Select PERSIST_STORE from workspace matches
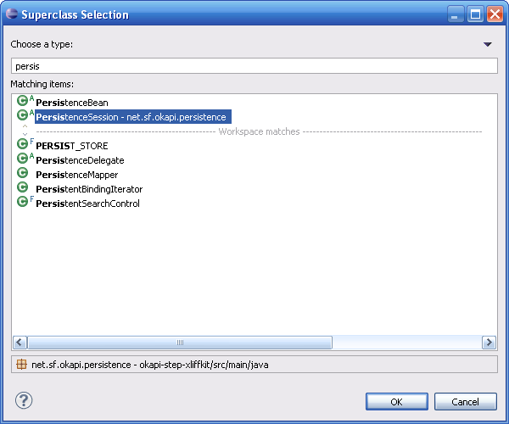 72,146
